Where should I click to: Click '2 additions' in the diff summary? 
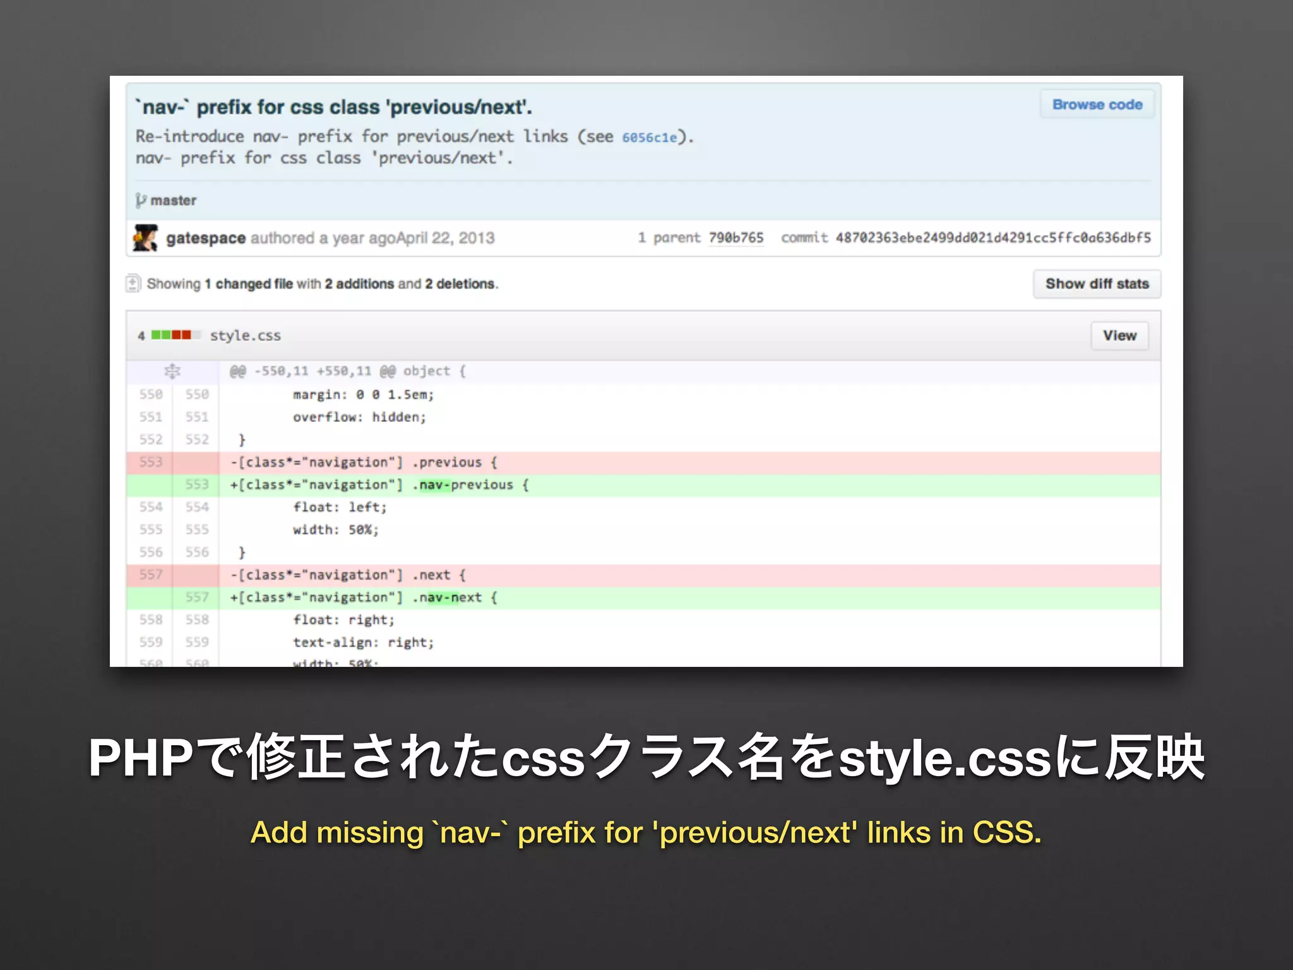[360, 284]
